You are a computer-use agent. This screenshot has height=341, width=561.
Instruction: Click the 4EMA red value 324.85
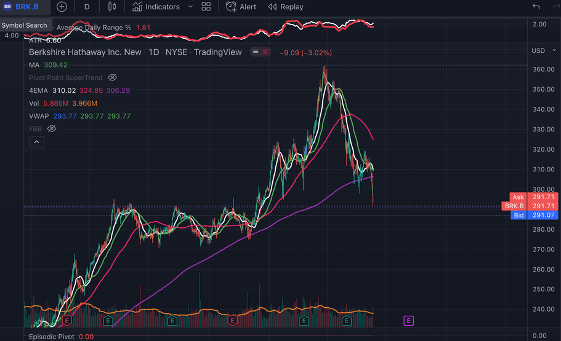91,90
